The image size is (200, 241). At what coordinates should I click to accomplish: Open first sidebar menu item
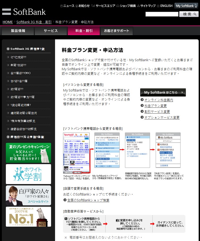28,57
